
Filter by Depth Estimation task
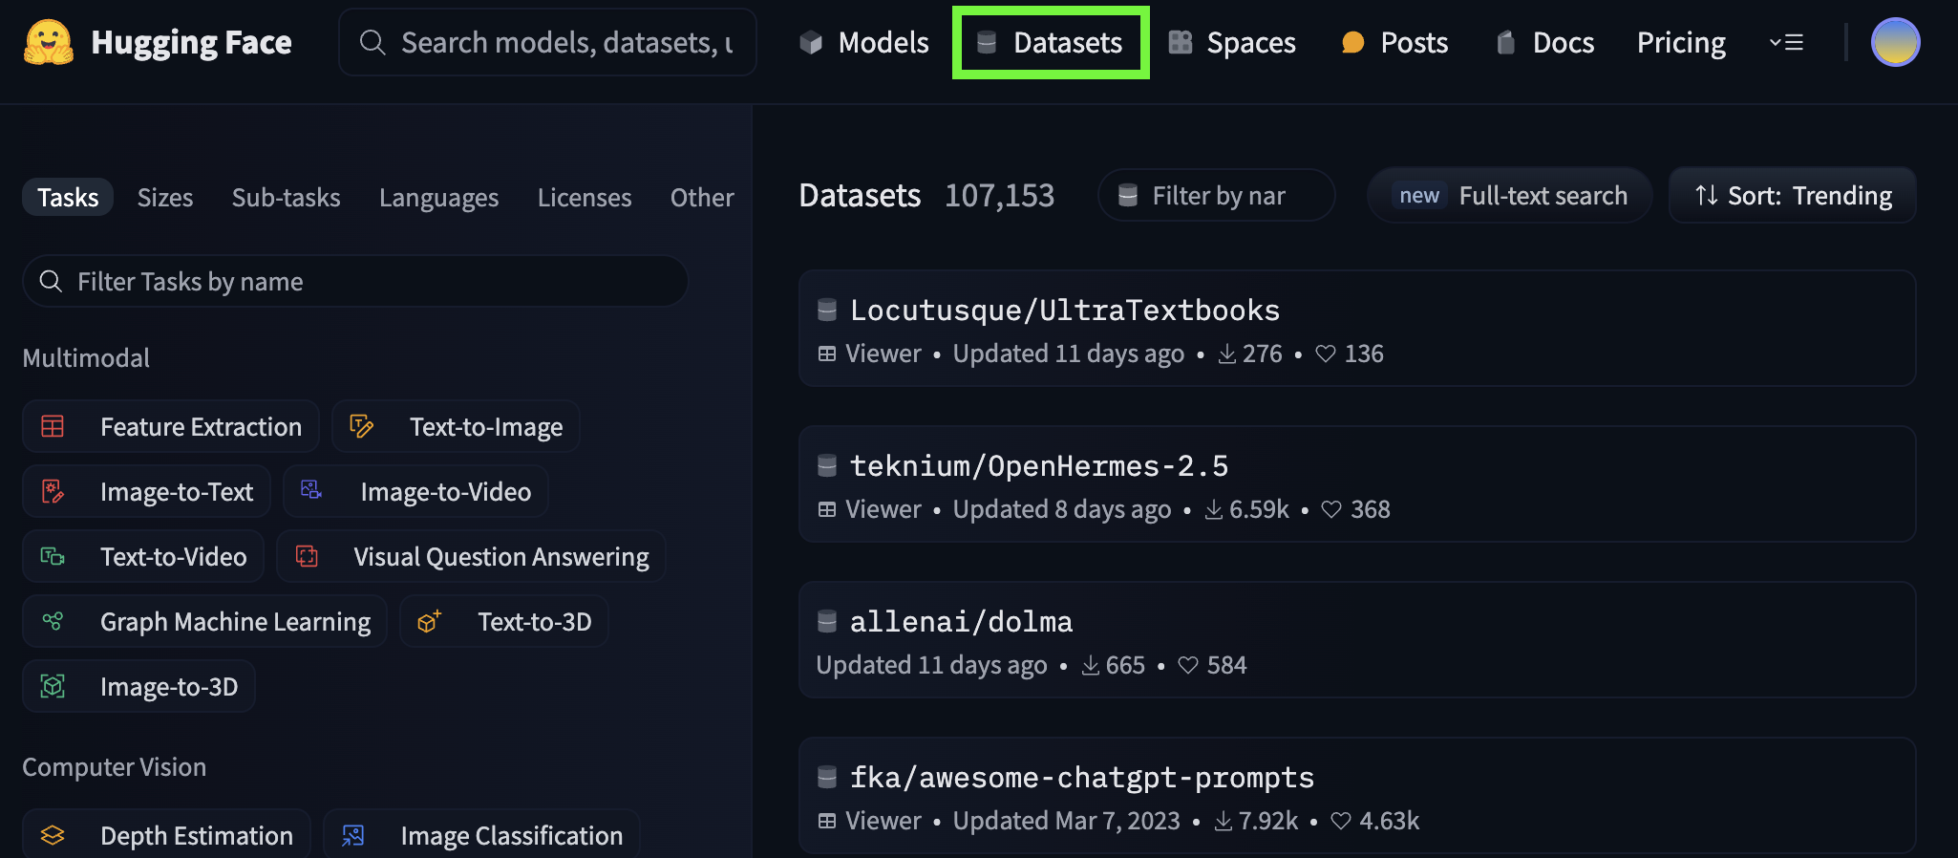tap(166, 835)
